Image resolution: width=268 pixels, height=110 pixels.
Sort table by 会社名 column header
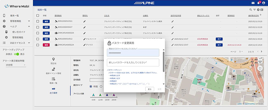[107, 16]
